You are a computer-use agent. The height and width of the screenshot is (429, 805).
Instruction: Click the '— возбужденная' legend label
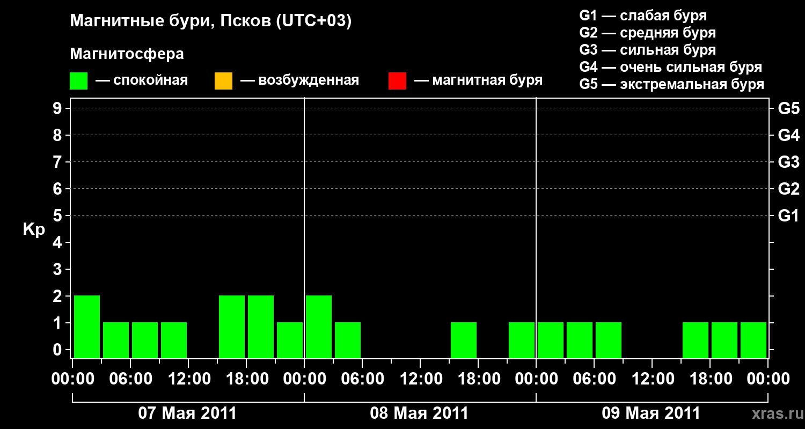(x=299, y=80)
